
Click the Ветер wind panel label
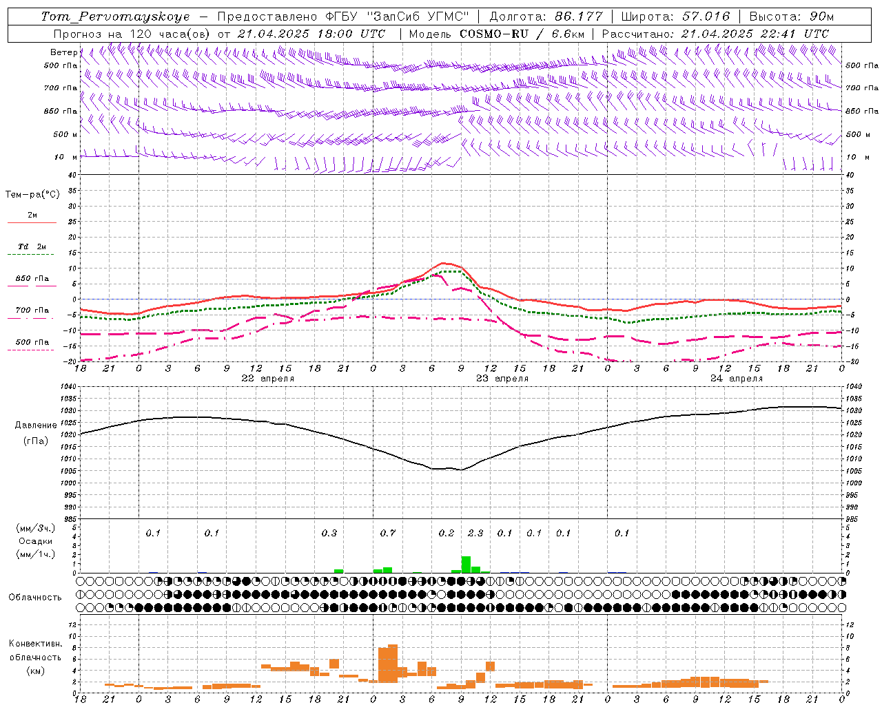(x=63, y=52)
